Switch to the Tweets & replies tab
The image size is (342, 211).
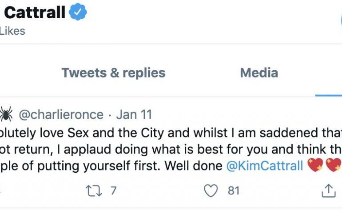click(113, 73)
